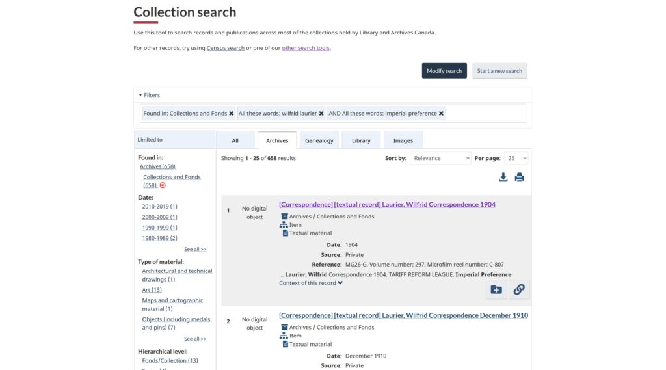Clear Collections and Fonds sidebar red x
This screenshot has height=370, width=666.
(163, 185)
